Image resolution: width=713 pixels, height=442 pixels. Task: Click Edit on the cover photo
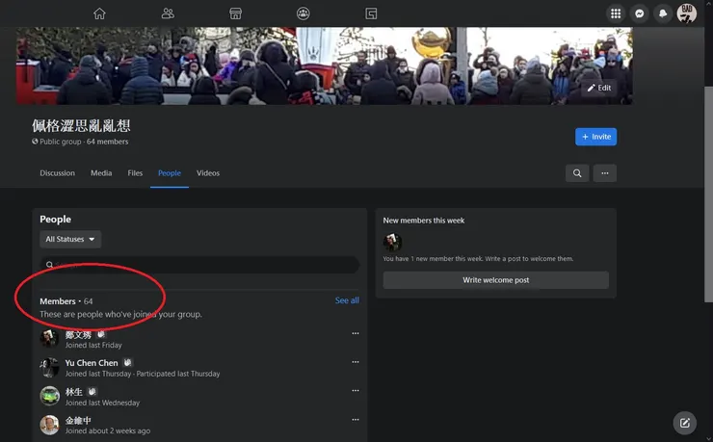click(x=599, y=88)
